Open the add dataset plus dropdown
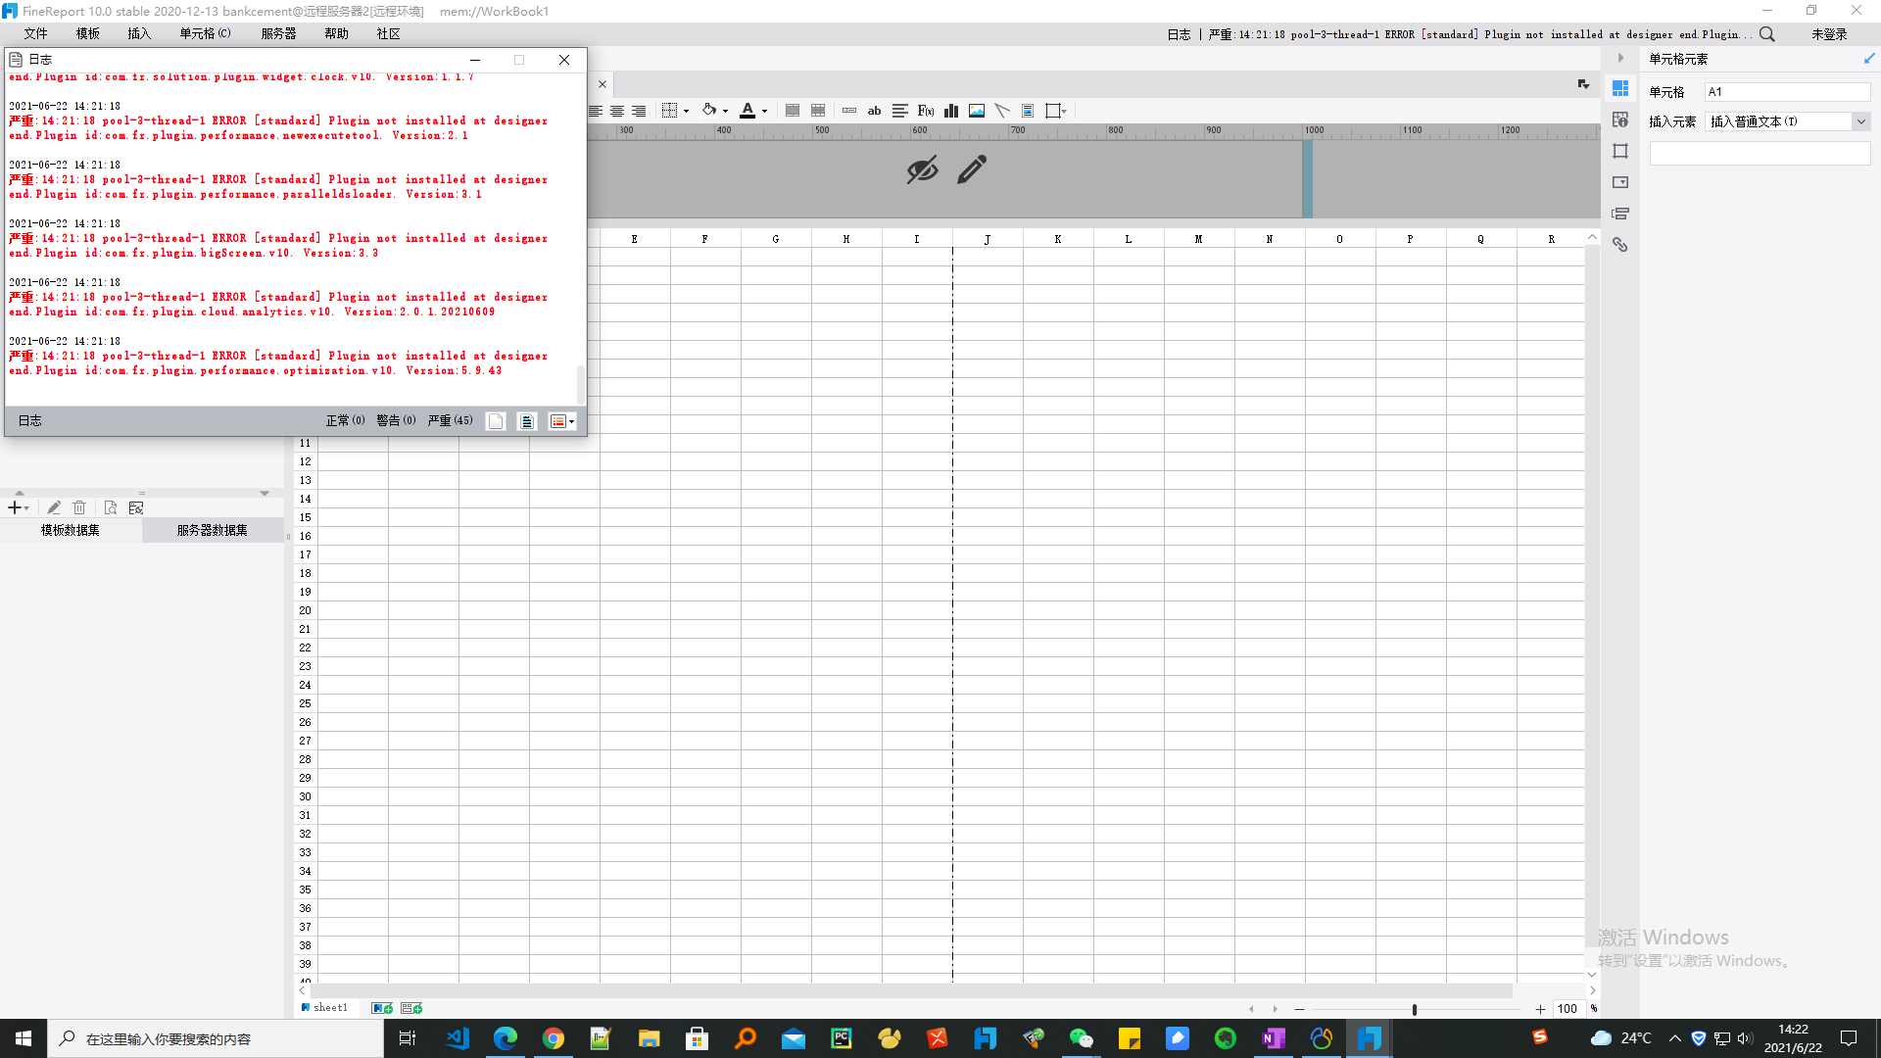The image size is (1881, 1058). click(x=19, y=507)
